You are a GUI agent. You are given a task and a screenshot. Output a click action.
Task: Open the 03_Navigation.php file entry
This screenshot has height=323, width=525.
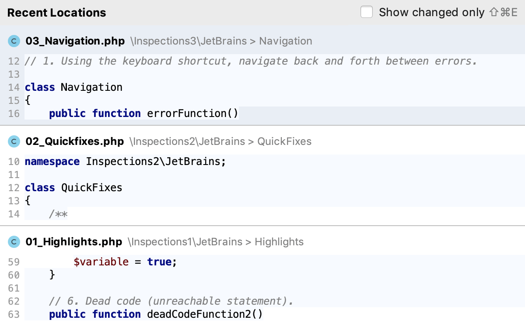coord(75,41)
